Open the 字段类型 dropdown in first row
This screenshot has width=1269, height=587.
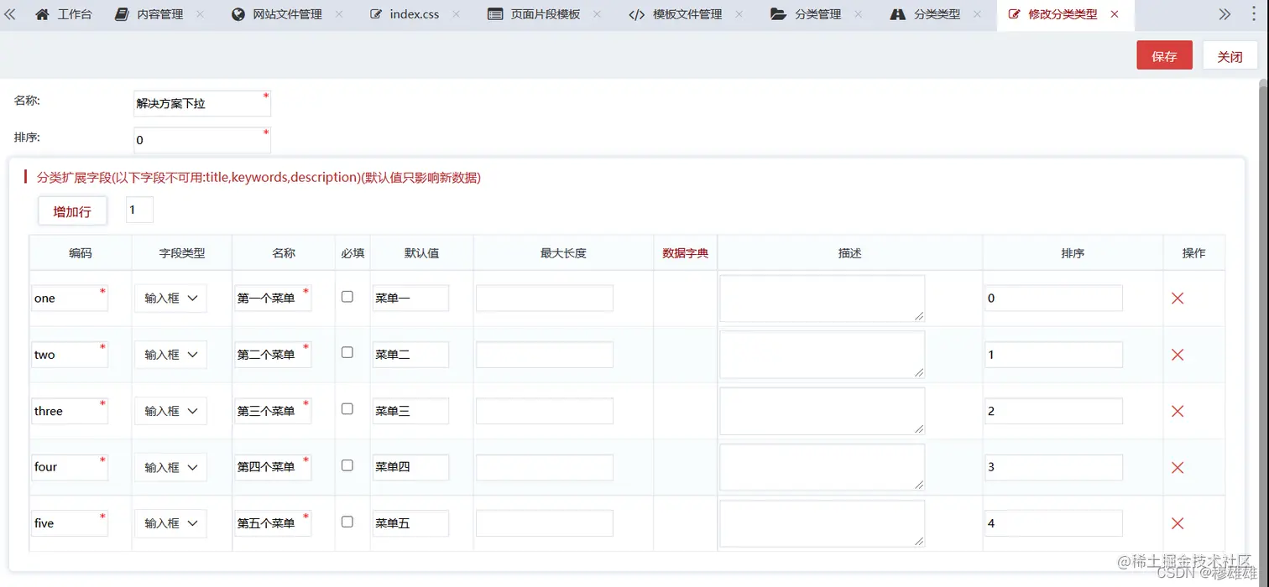(x=170, y=297)
